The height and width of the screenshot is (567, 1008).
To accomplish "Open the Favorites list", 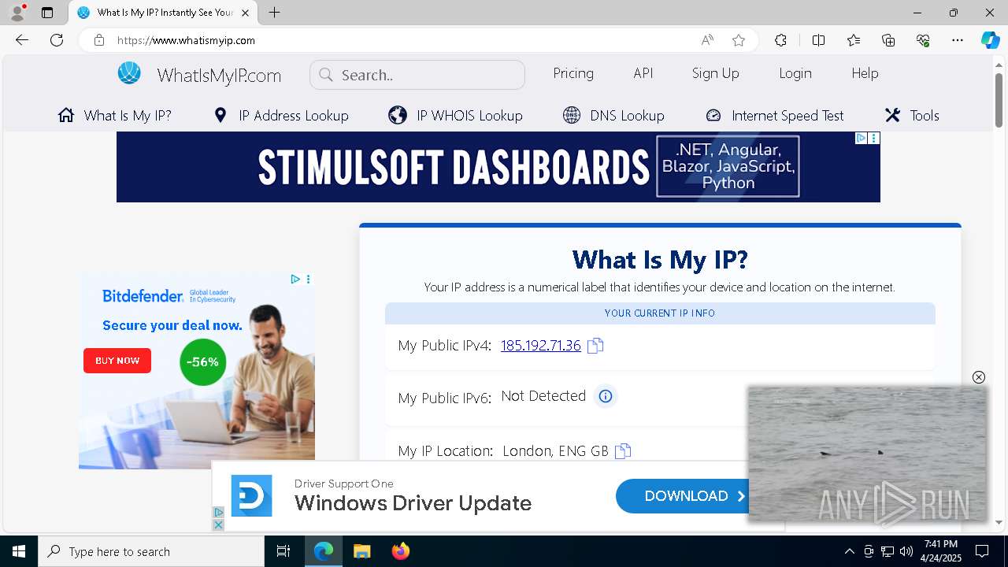I will (x=854, y=40).
